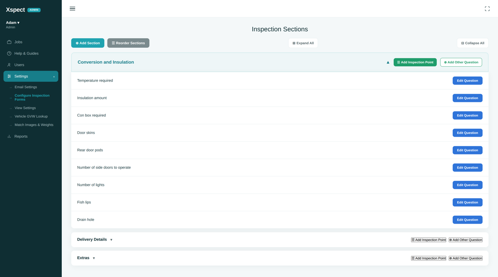Open Match Images & Weights
This screenshot has width=498, height=277.
34,125
